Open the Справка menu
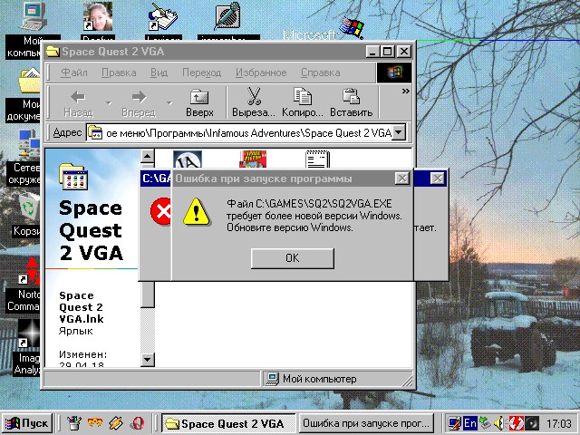Viewport: 580px width, 435px height. pos(320,72)
